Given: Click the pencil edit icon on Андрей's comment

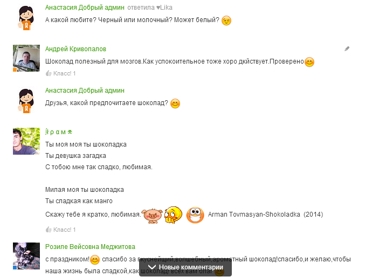Looking at the screenshot, I should tap(347, 49).
